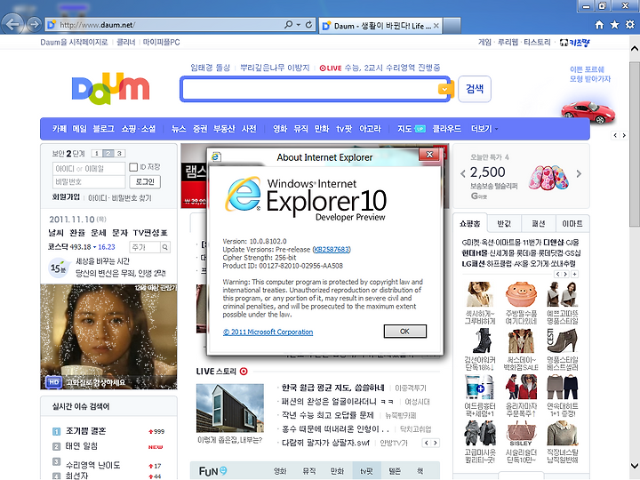640x480 pixels.
Task: Click the 주가 stock input field
Action: (145, 247)
